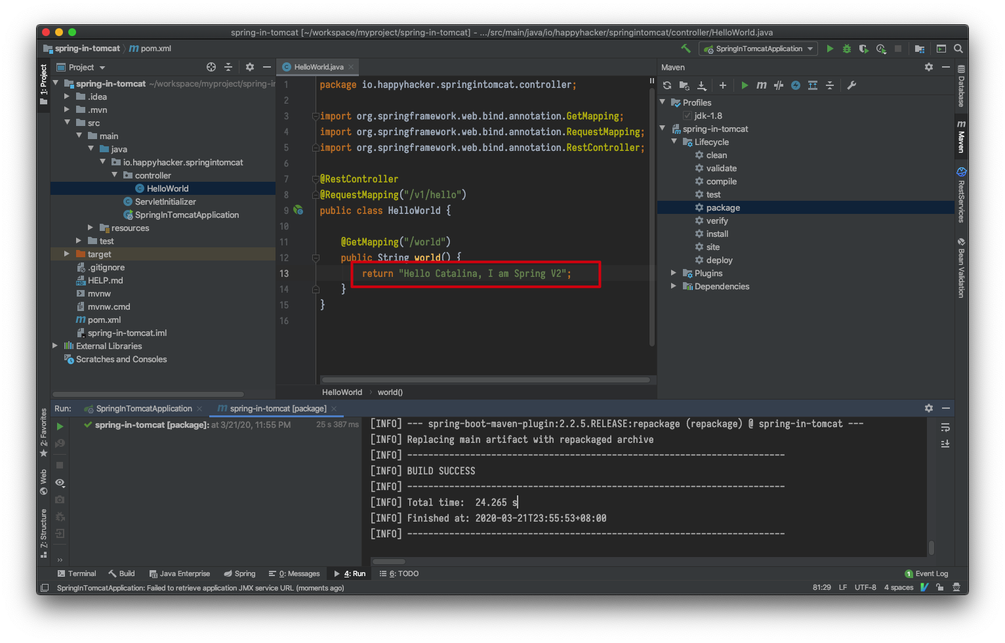Toggle soft-wrap in Run console
The image size is (1005, 643).
click(945, 428)
